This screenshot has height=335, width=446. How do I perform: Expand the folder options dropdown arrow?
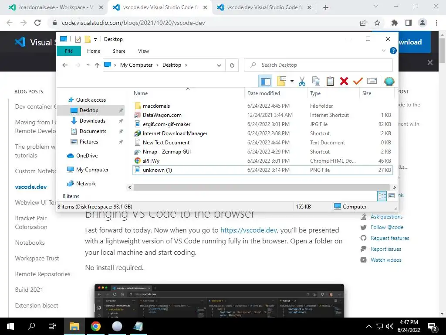pos(292,82)
